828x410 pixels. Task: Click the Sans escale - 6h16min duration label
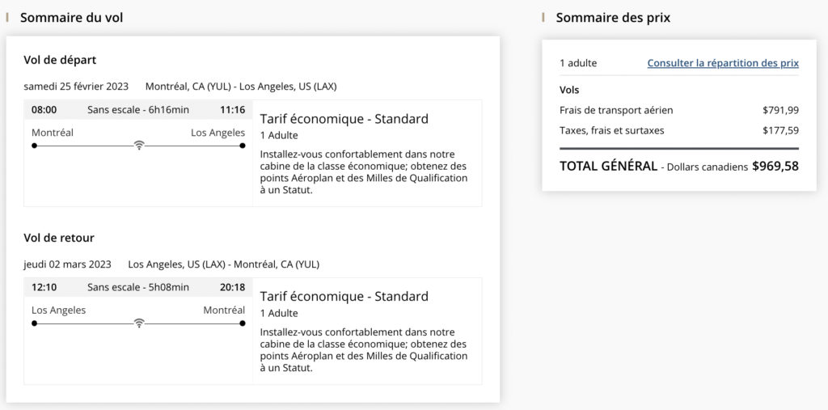tap(138, 110)
